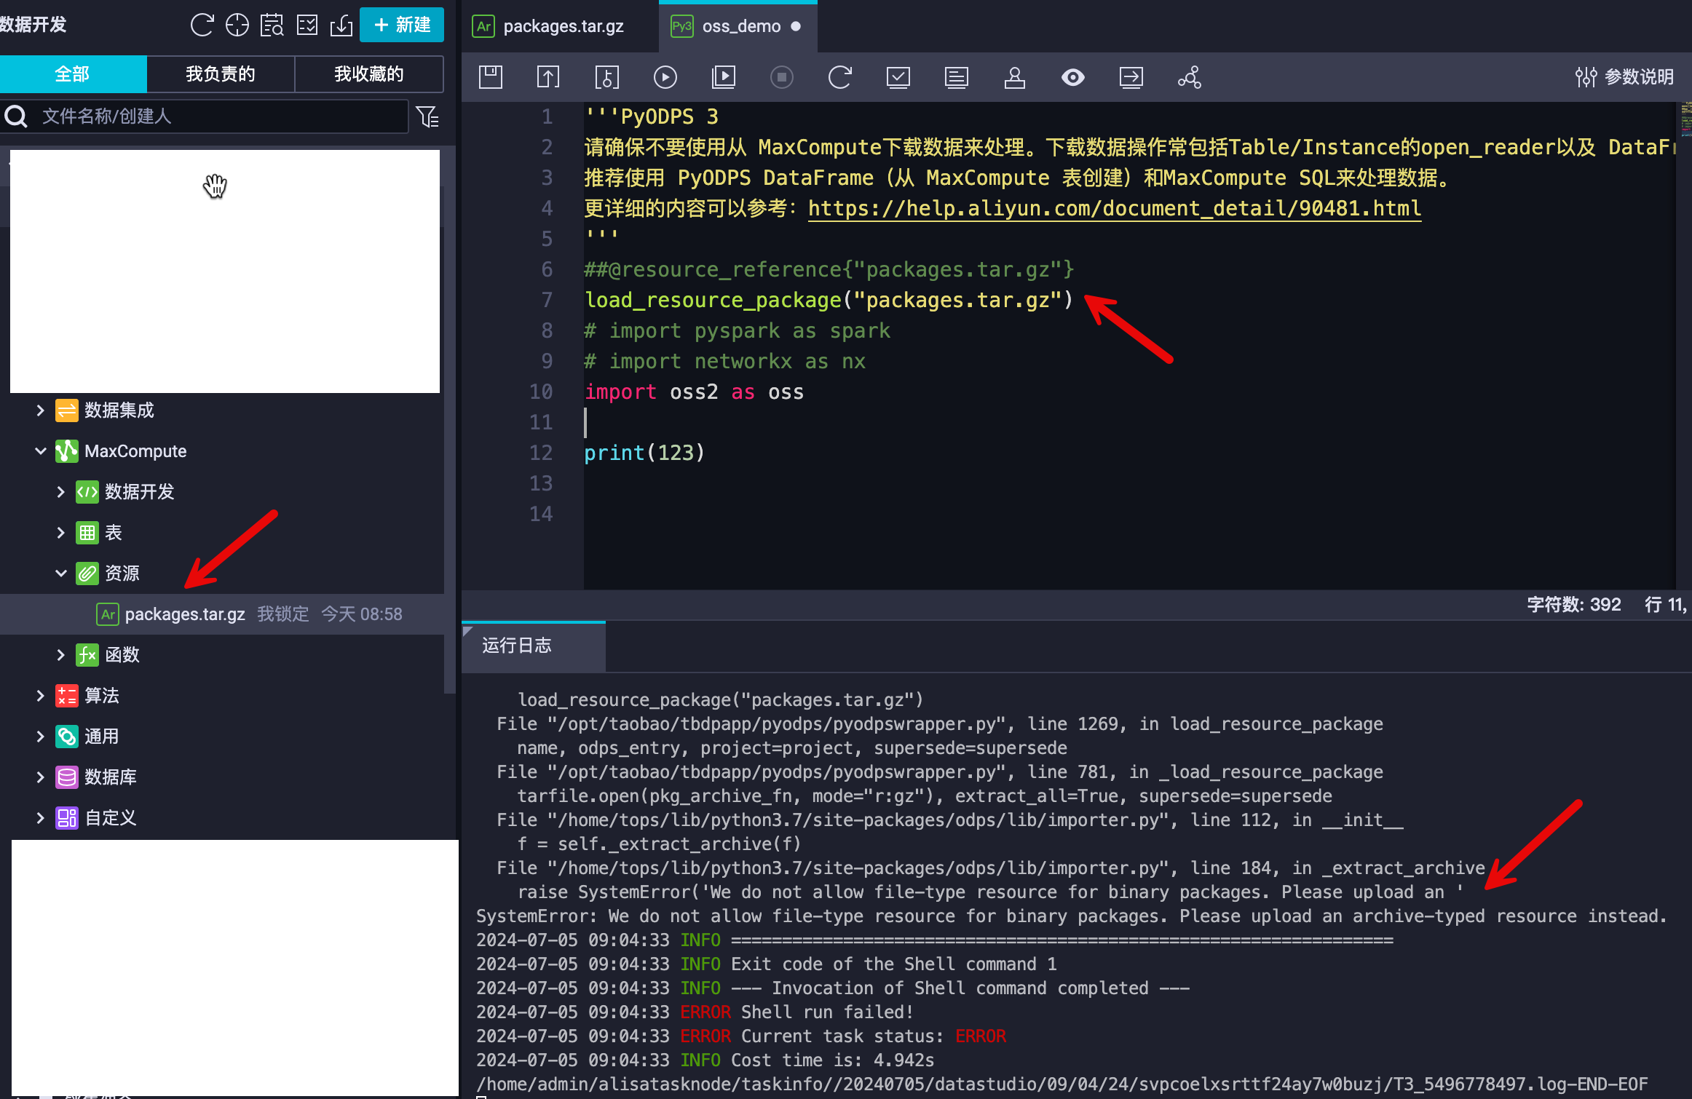Expand the 数据集成 folder
1692x1099 pixels.
(41, 410)
